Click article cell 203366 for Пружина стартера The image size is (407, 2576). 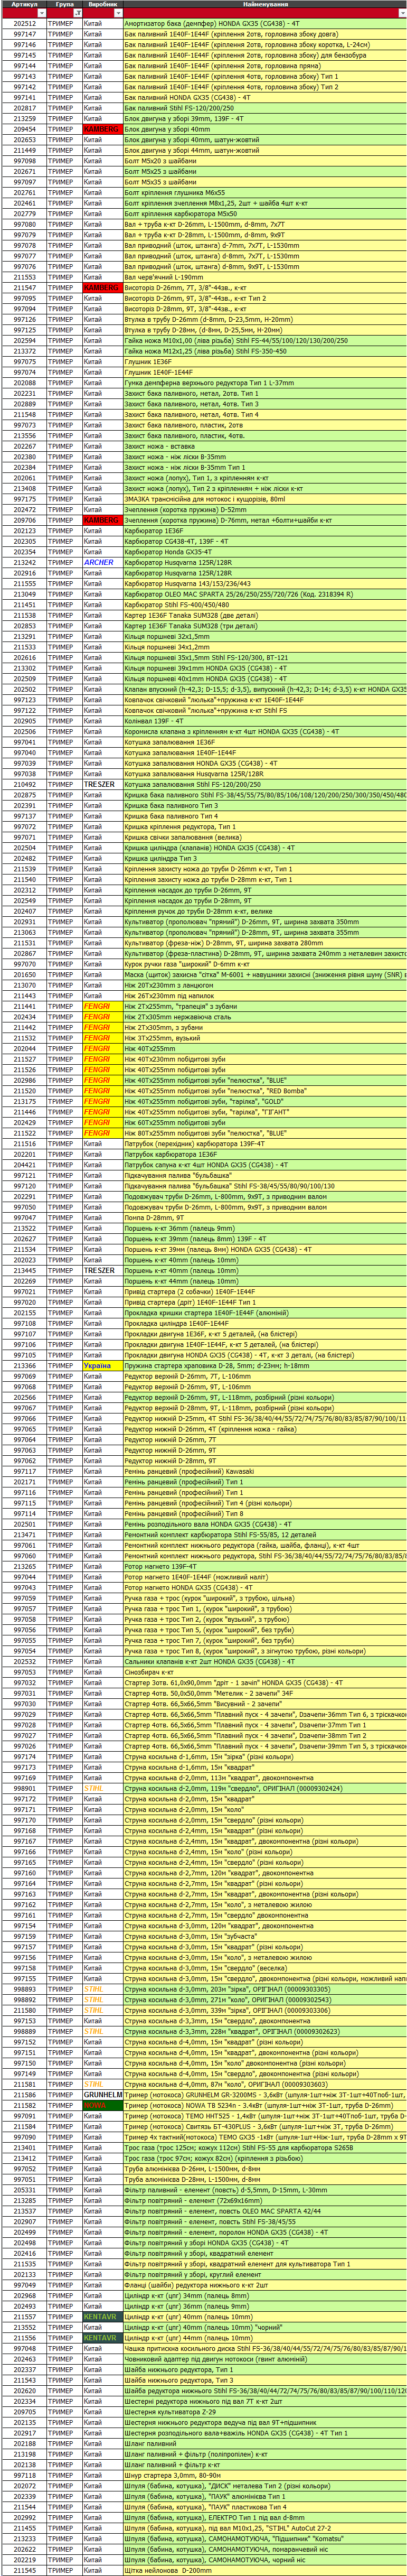24,1365
